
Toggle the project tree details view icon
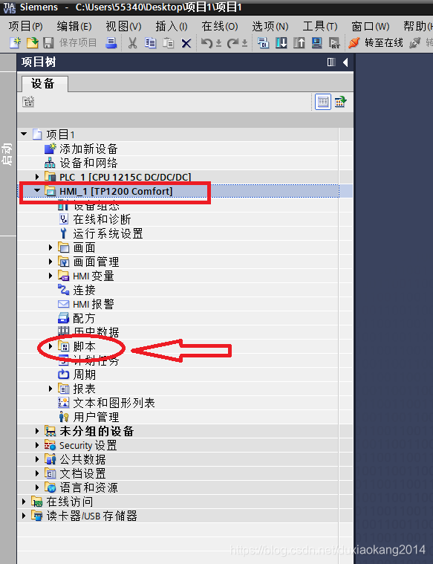[x=323, y=102]
